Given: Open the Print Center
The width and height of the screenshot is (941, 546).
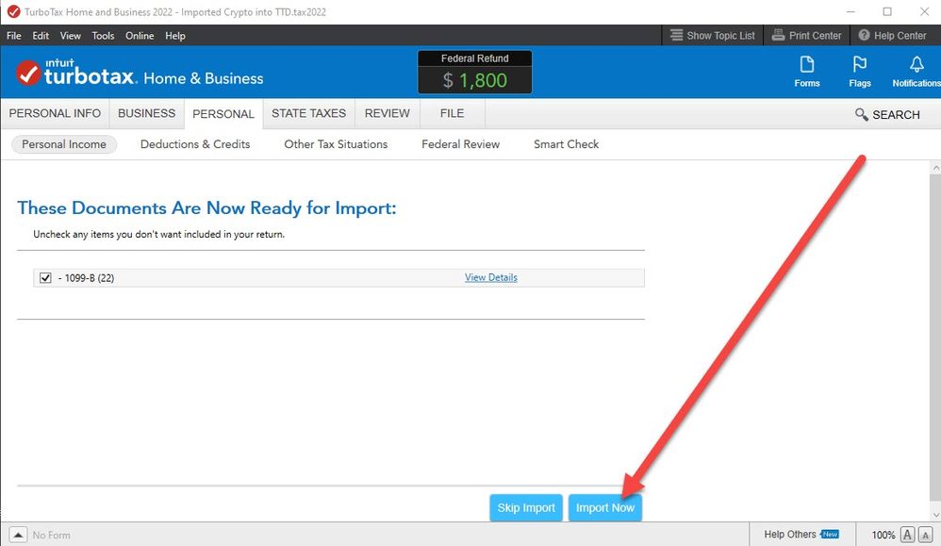Looking at the screenshot, I should pos(806,36).
